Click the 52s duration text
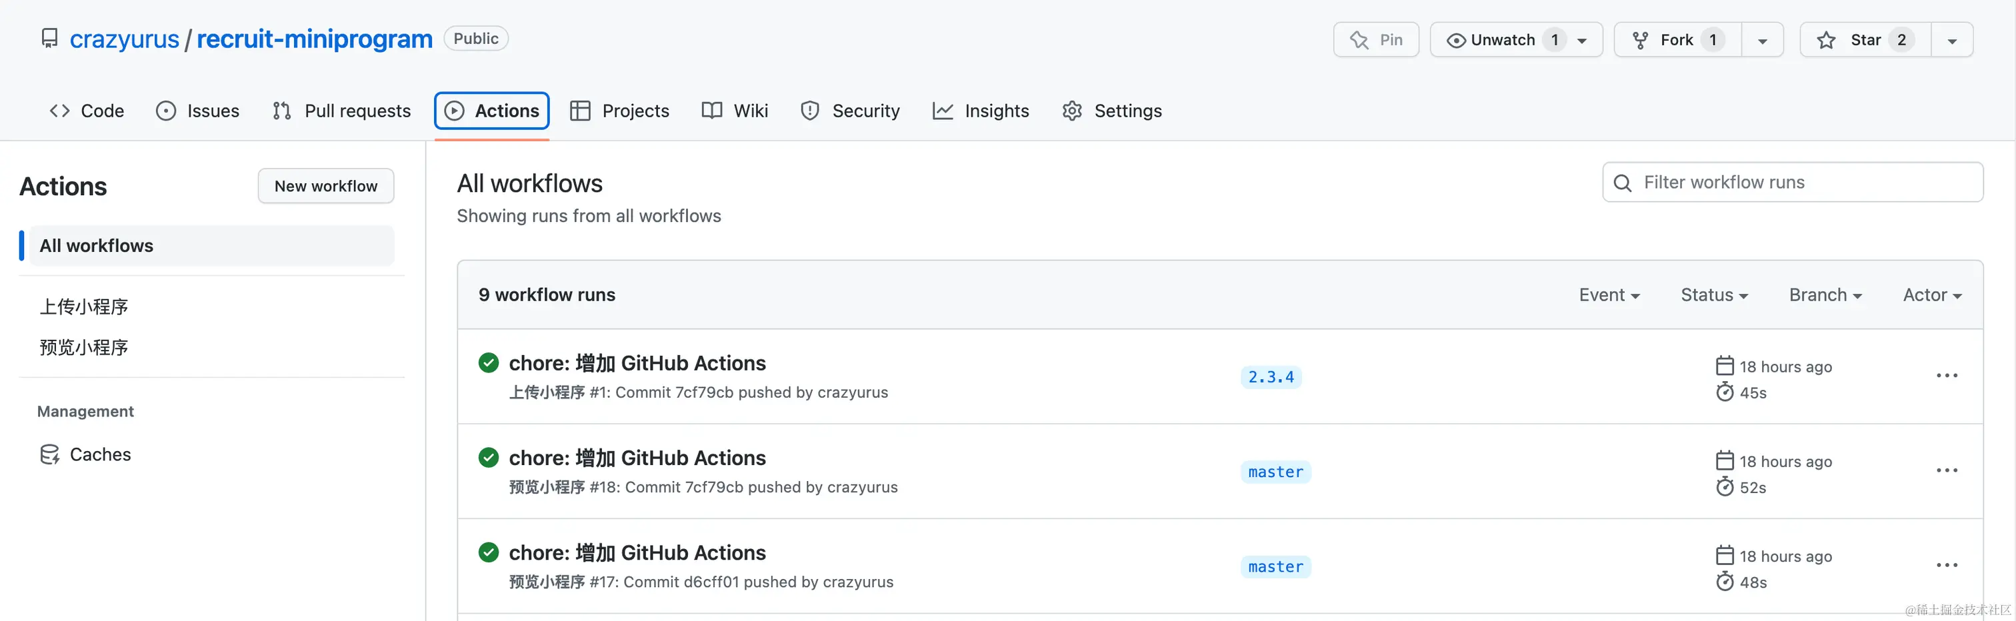Screen dimensions: 2016x621 click(x=1753, y=487)
